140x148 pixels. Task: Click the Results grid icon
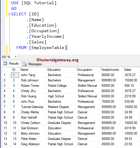(x=5, y=63)
